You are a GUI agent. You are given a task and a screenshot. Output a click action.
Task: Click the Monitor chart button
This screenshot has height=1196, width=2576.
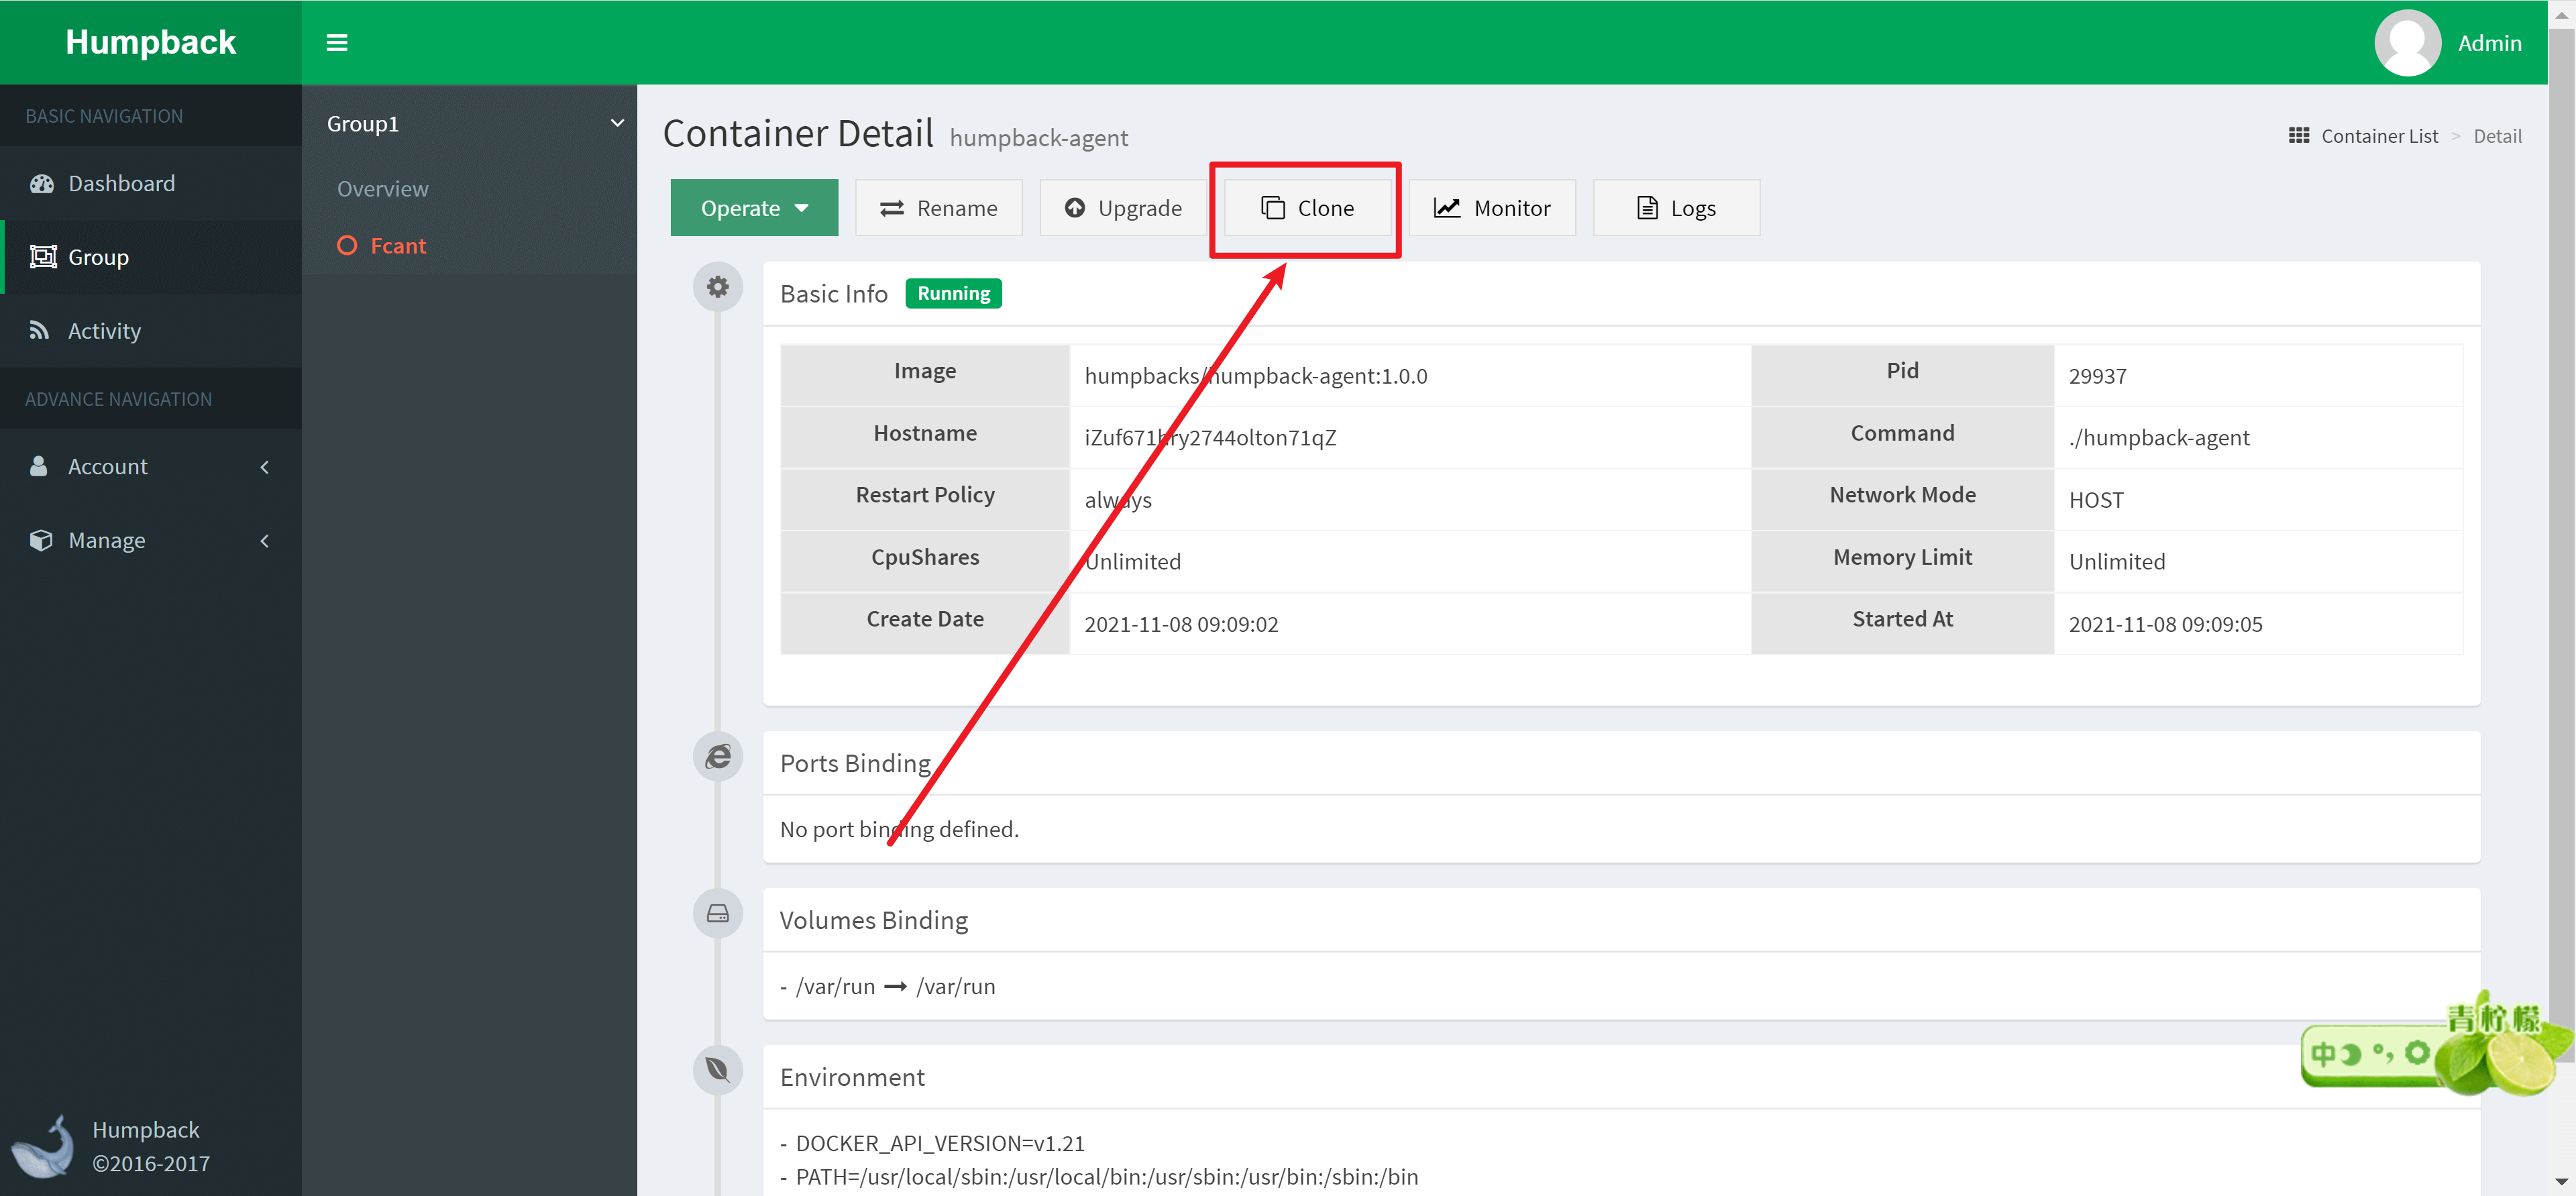(1492, 208)
